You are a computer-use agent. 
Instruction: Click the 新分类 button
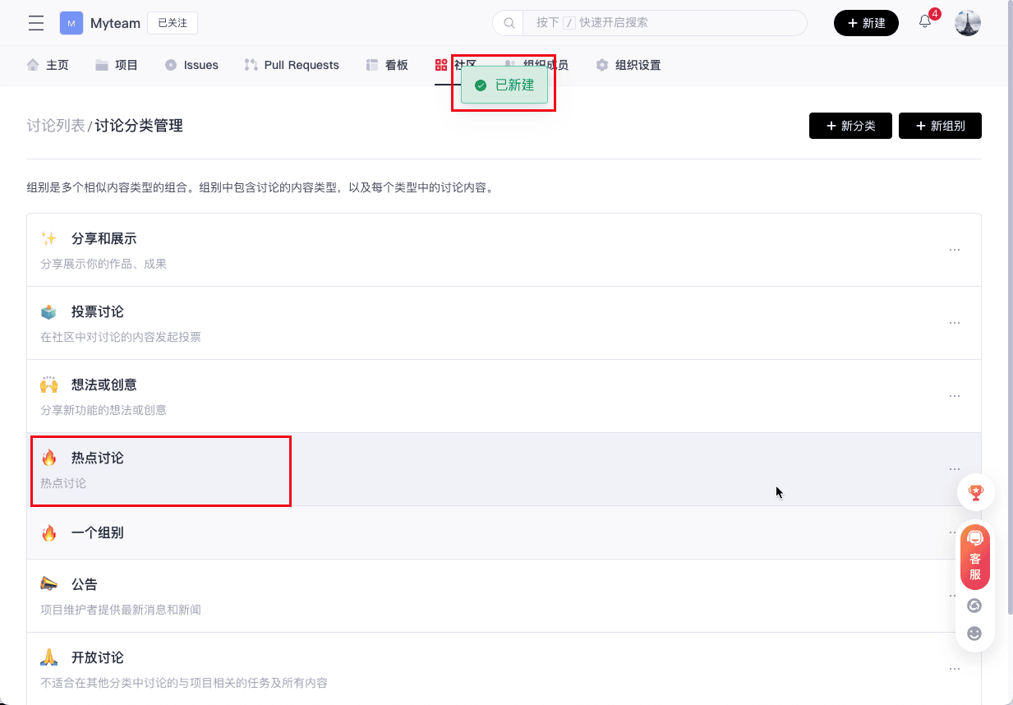pos(850,126)
